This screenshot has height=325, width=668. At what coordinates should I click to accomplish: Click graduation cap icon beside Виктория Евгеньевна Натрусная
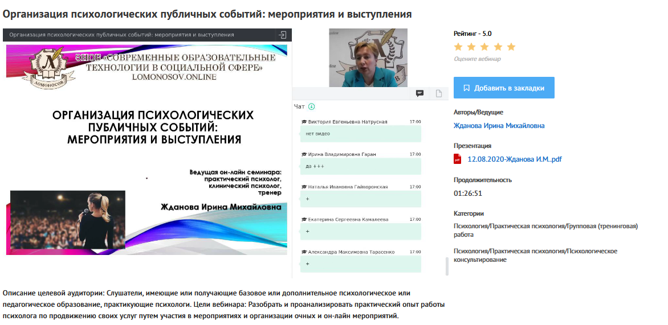pos(303,122)
